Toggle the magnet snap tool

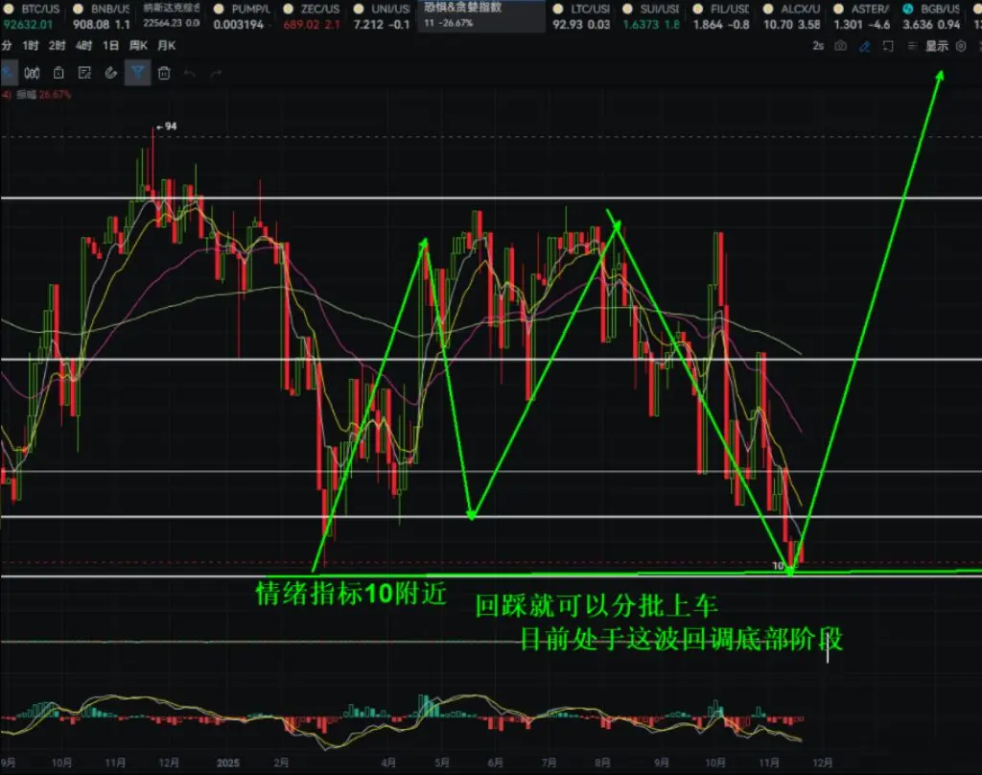(111, 73)
